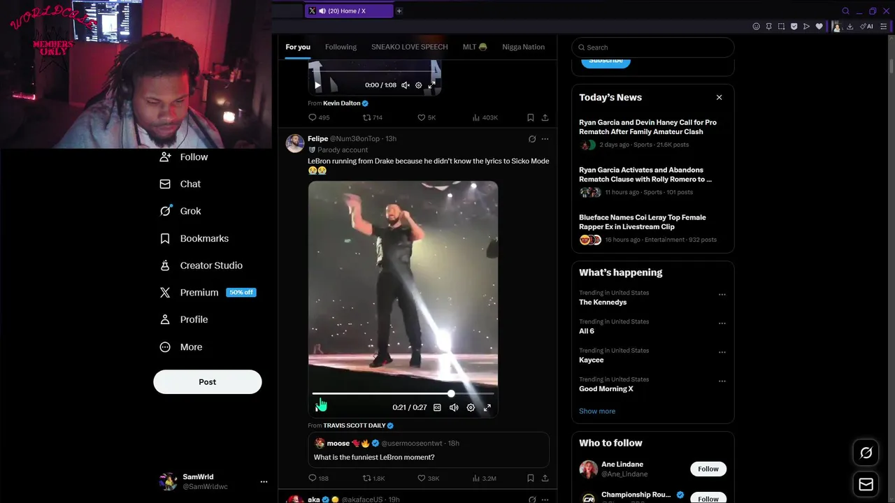Screen dimensions: 895x503
Task: Open settings of Kevin Dalton video
Action: (419, 85)
